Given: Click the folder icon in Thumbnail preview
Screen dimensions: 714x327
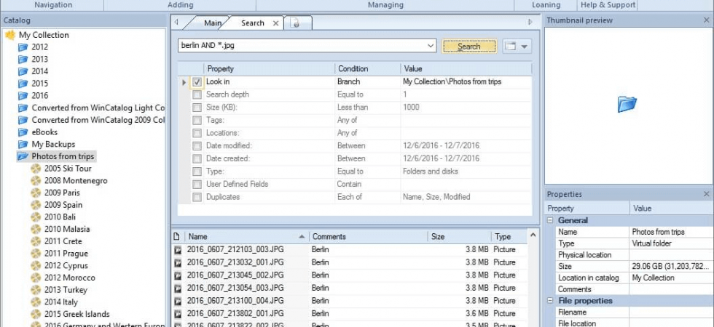Looking at the screenshot, I should [x=627, y=104].
